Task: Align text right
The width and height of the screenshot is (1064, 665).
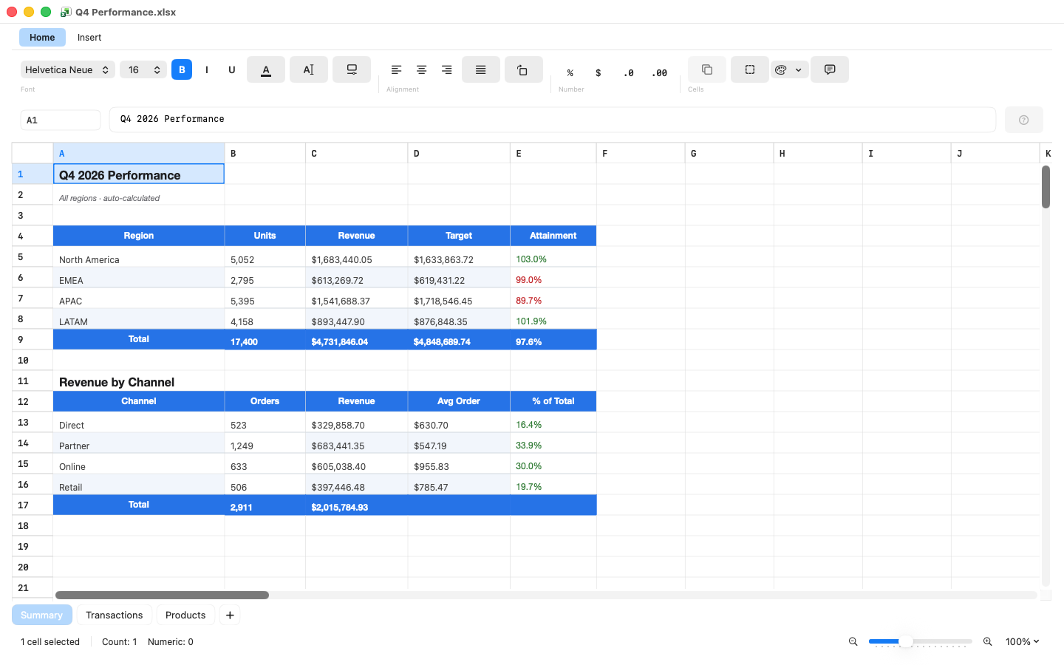Action: (x=447, y=69)
